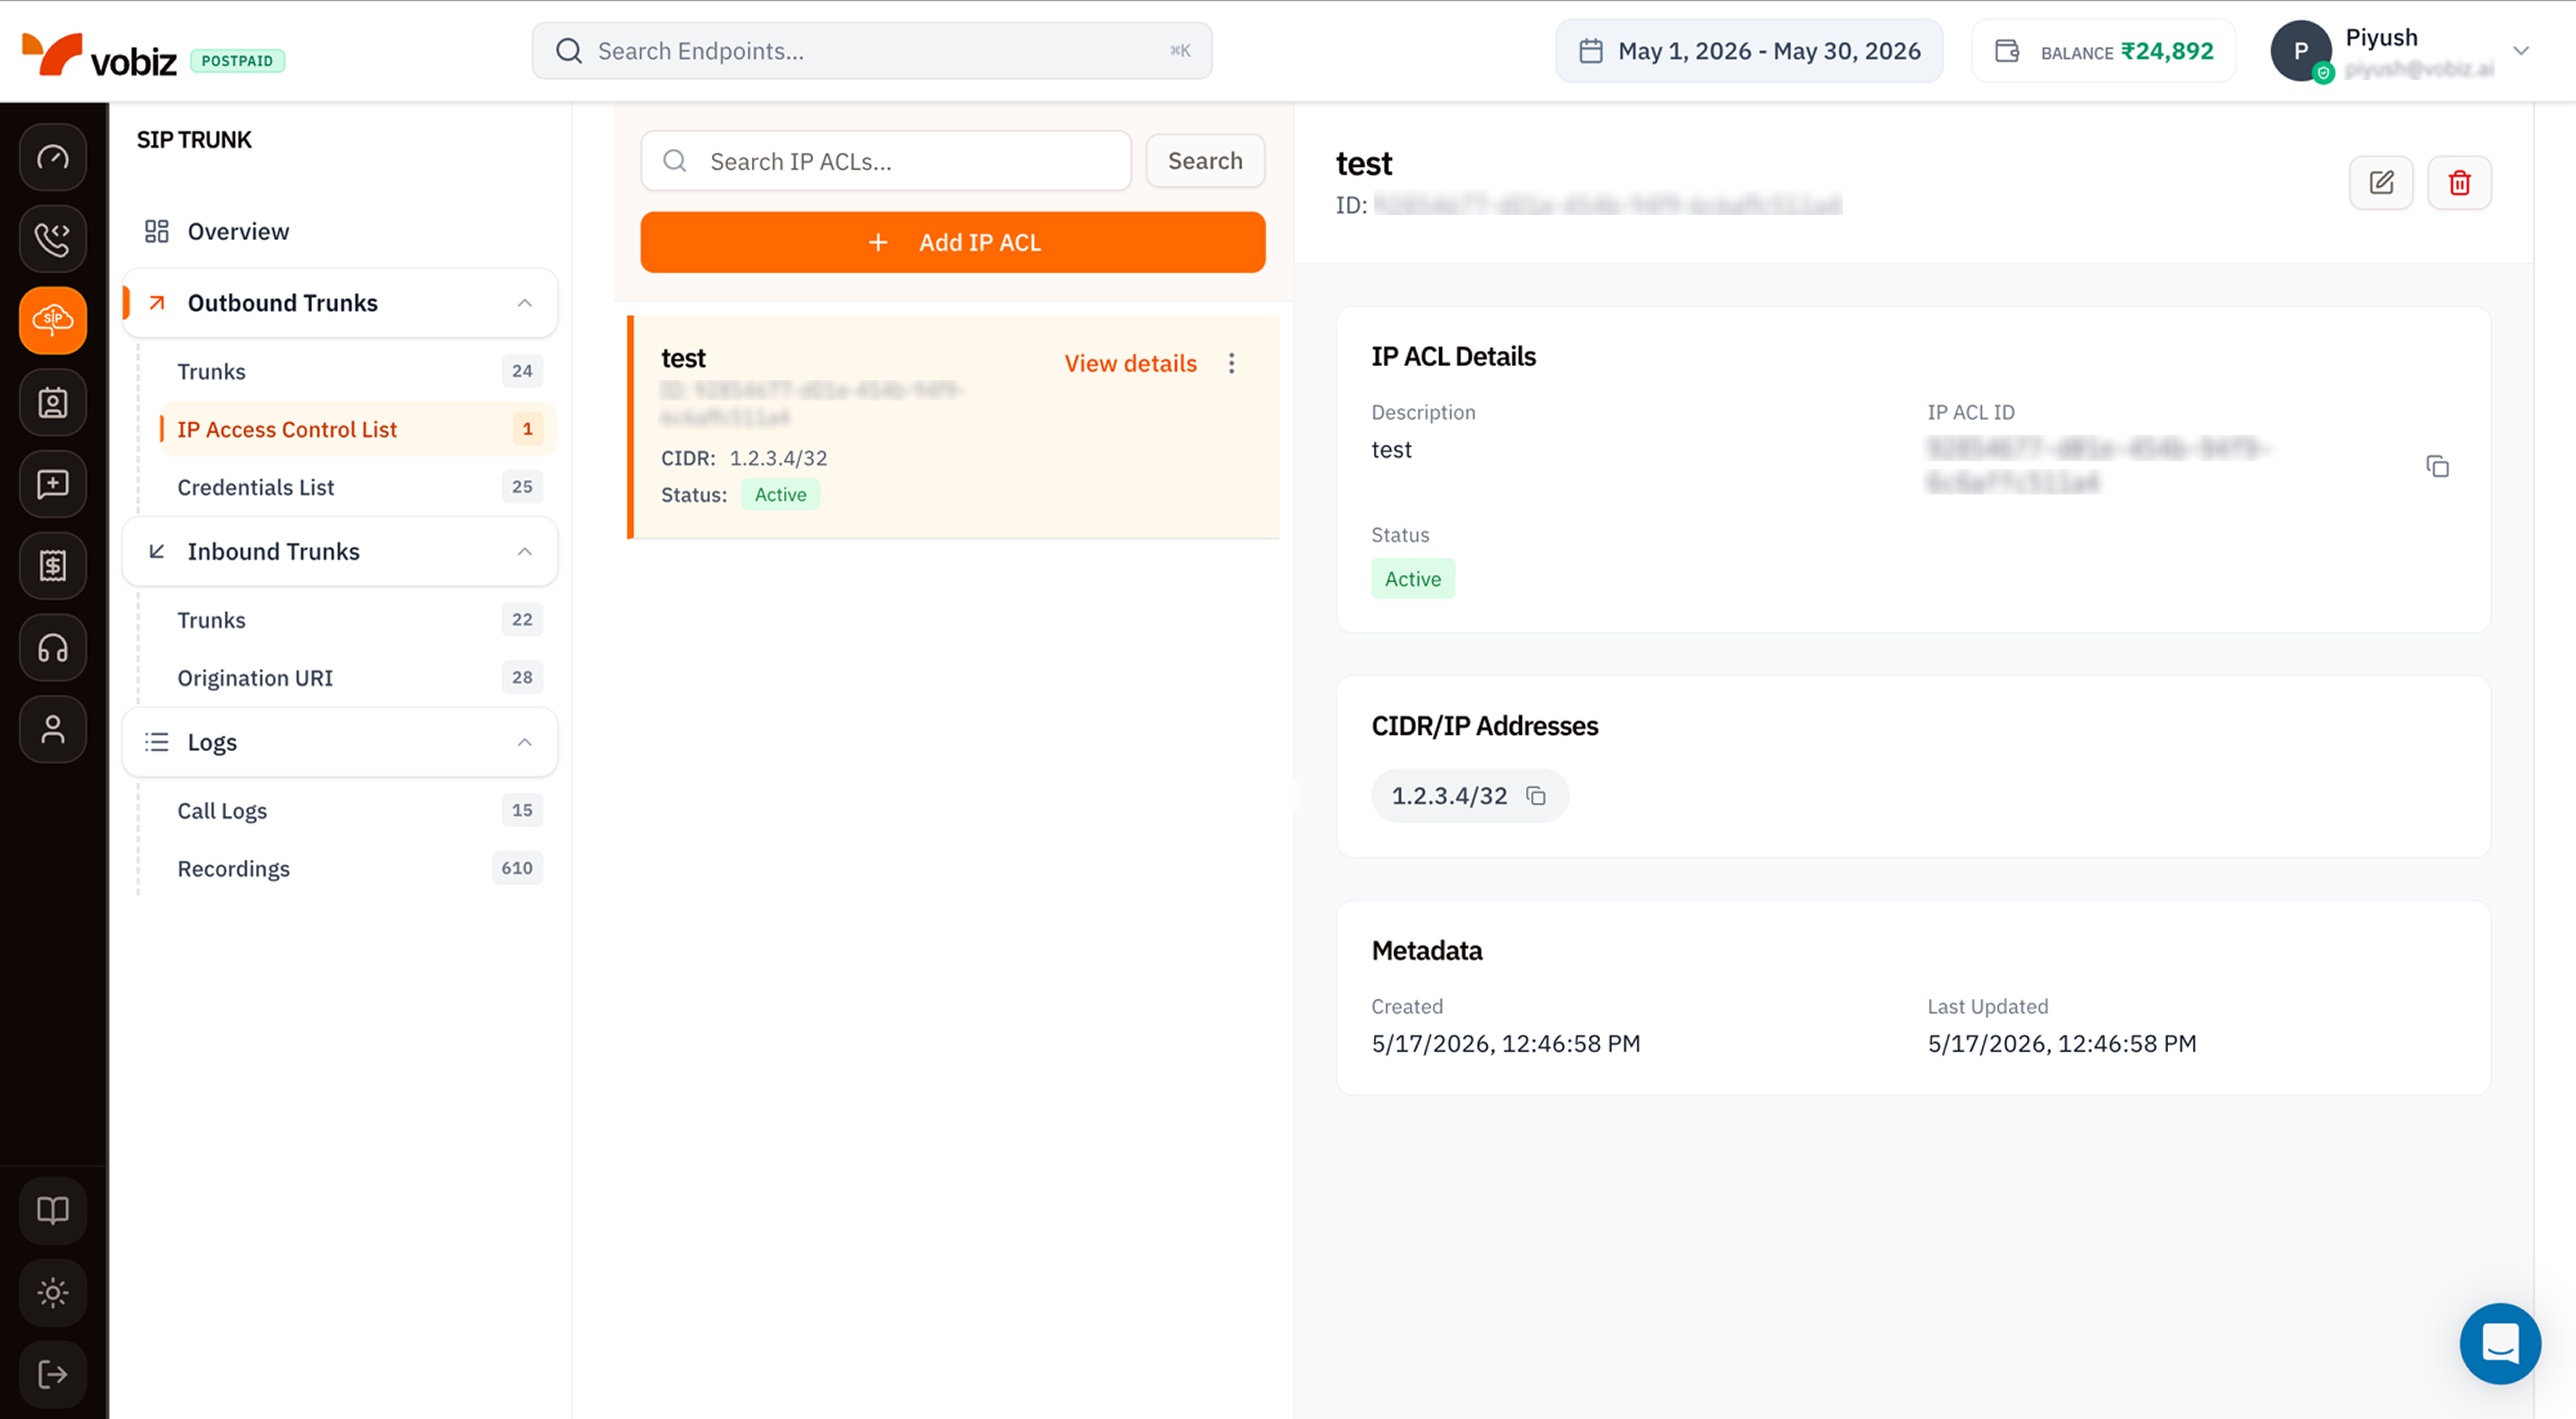Click the IP ACL Details heading
Image resolution: width=2576 pixels, height=1419 pixels.
point(1454,357)
